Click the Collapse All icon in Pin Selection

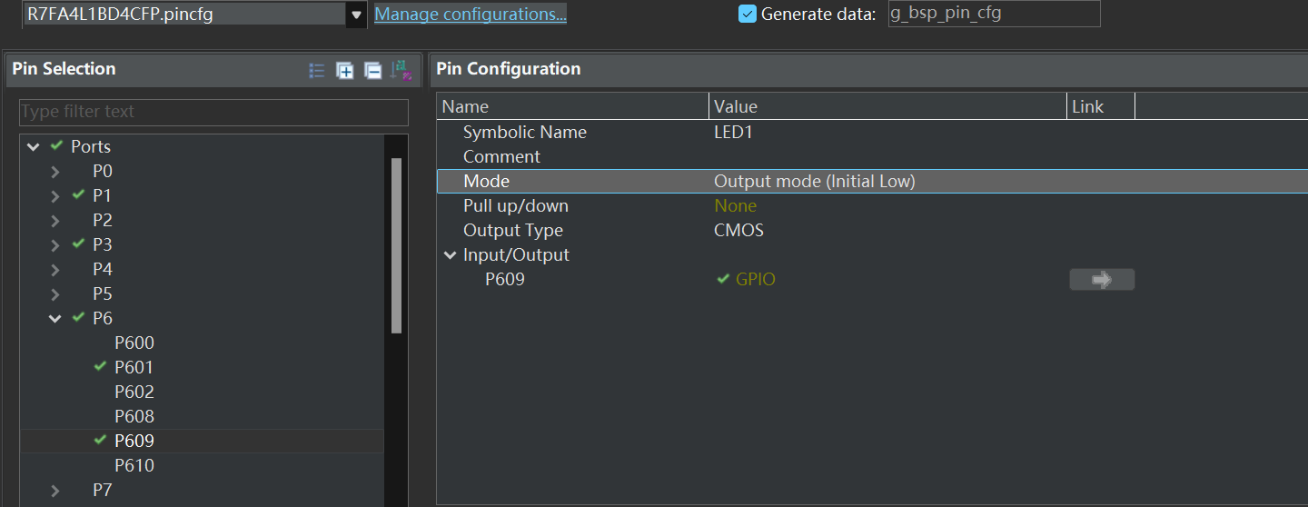coord(372,70)
